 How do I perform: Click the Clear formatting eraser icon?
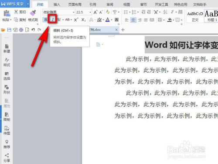pos(108,12)
